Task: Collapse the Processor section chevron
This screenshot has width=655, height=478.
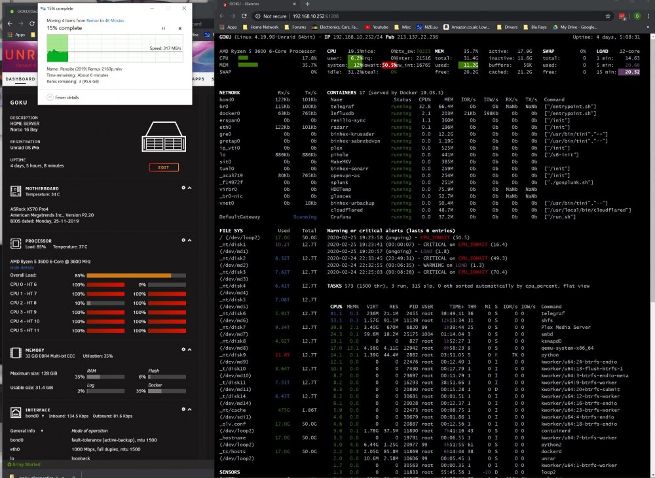Action: tap(190, 240)
